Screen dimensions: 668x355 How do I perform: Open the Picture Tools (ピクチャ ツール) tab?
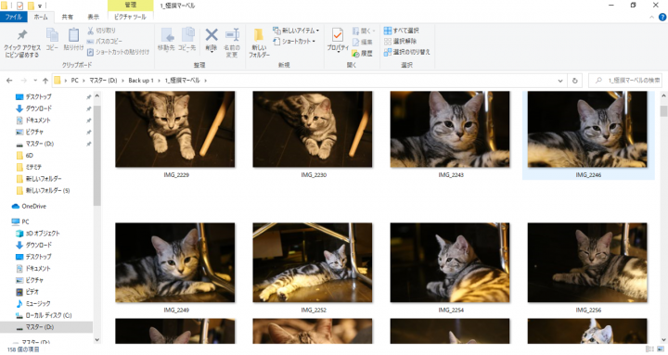click(x=131, y=17)
